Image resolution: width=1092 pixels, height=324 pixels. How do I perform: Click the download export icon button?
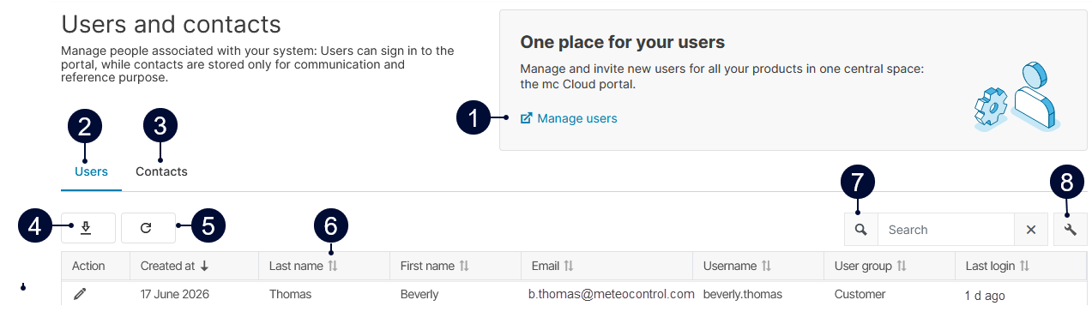(88, 228)
